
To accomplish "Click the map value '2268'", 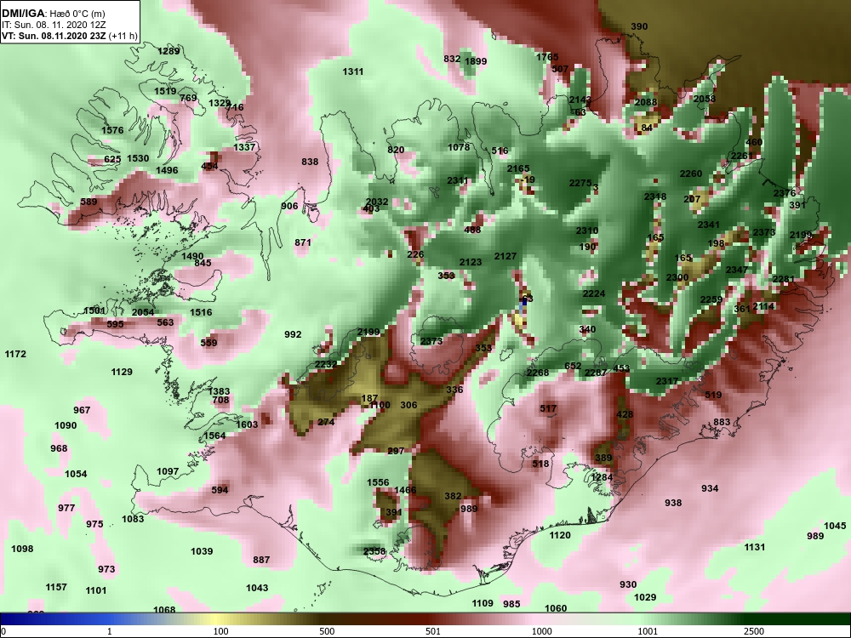I will tap(538, 373).
